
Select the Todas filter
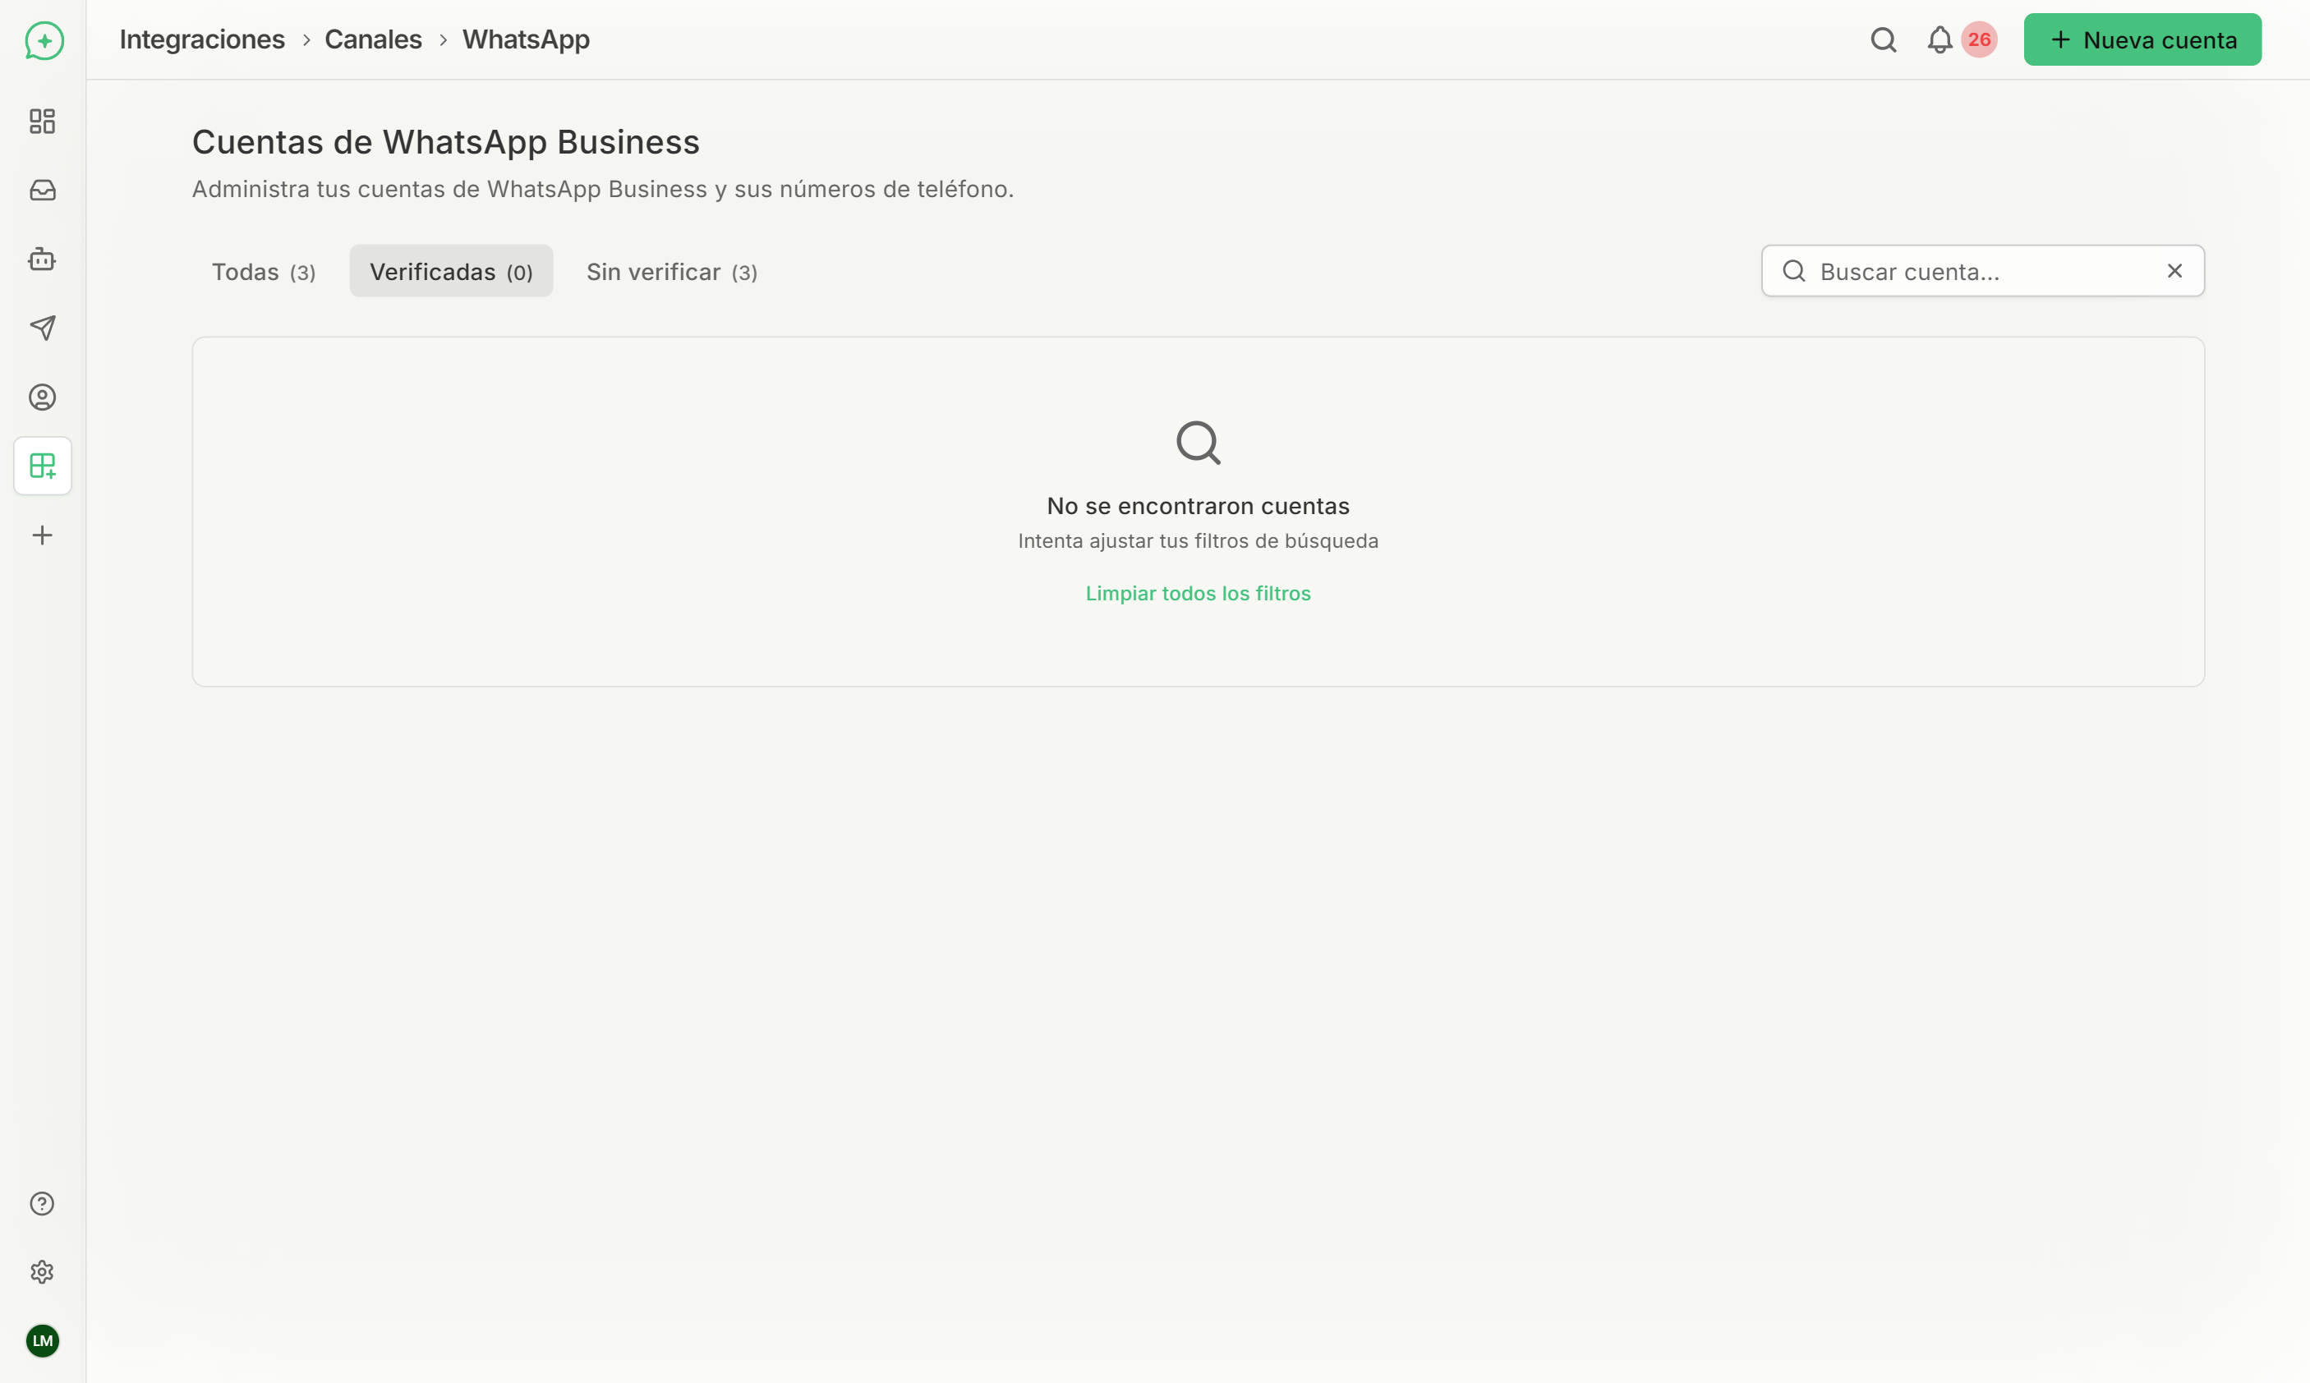click(264, 271)
